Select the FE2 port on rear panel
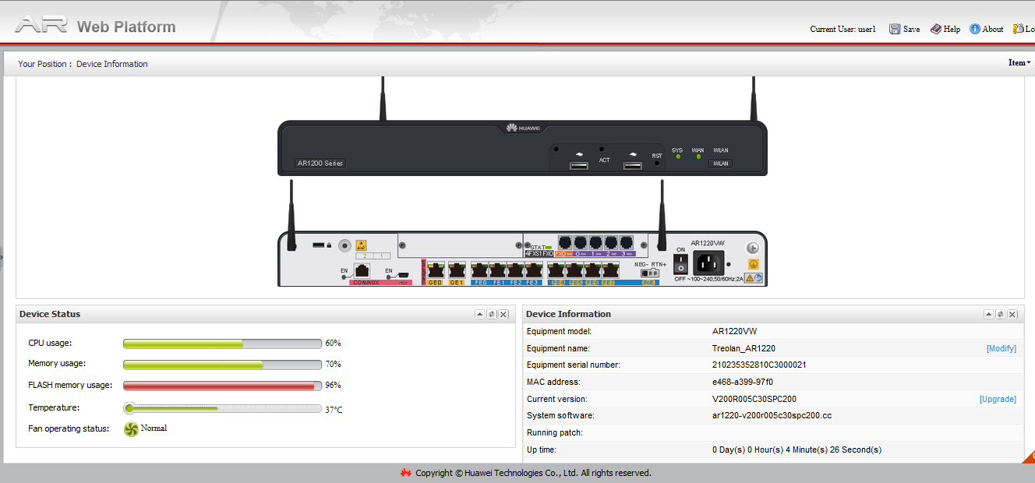 (x=516, y=270)
